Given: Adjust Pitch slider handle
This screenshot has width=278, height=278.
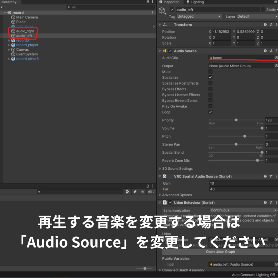Looking at the screenshot, I should (245, 136).
